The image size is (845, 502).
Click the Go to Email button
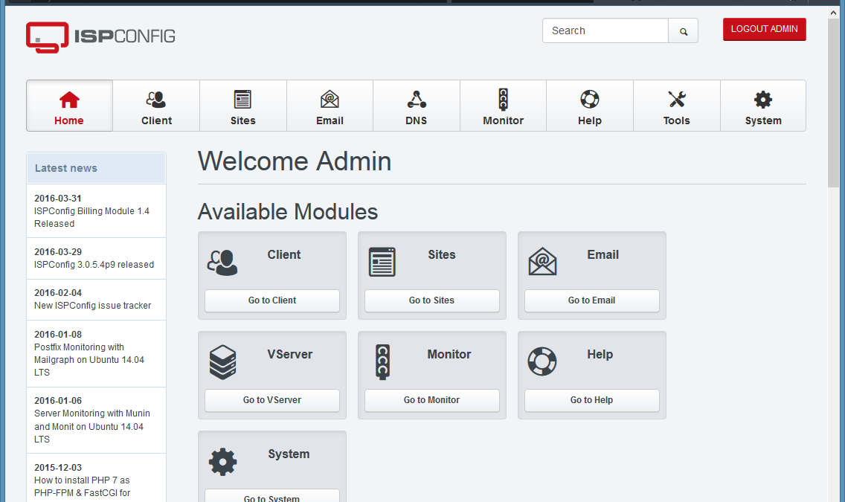pyautogui.click(x=591, y=300)
